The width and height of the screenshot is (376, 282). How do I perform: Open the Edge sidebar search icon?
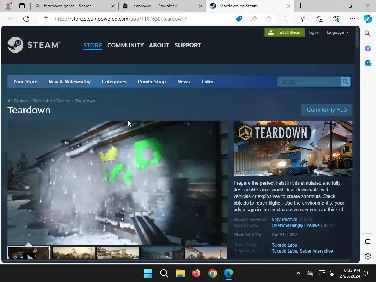click(x=368, y=33)
